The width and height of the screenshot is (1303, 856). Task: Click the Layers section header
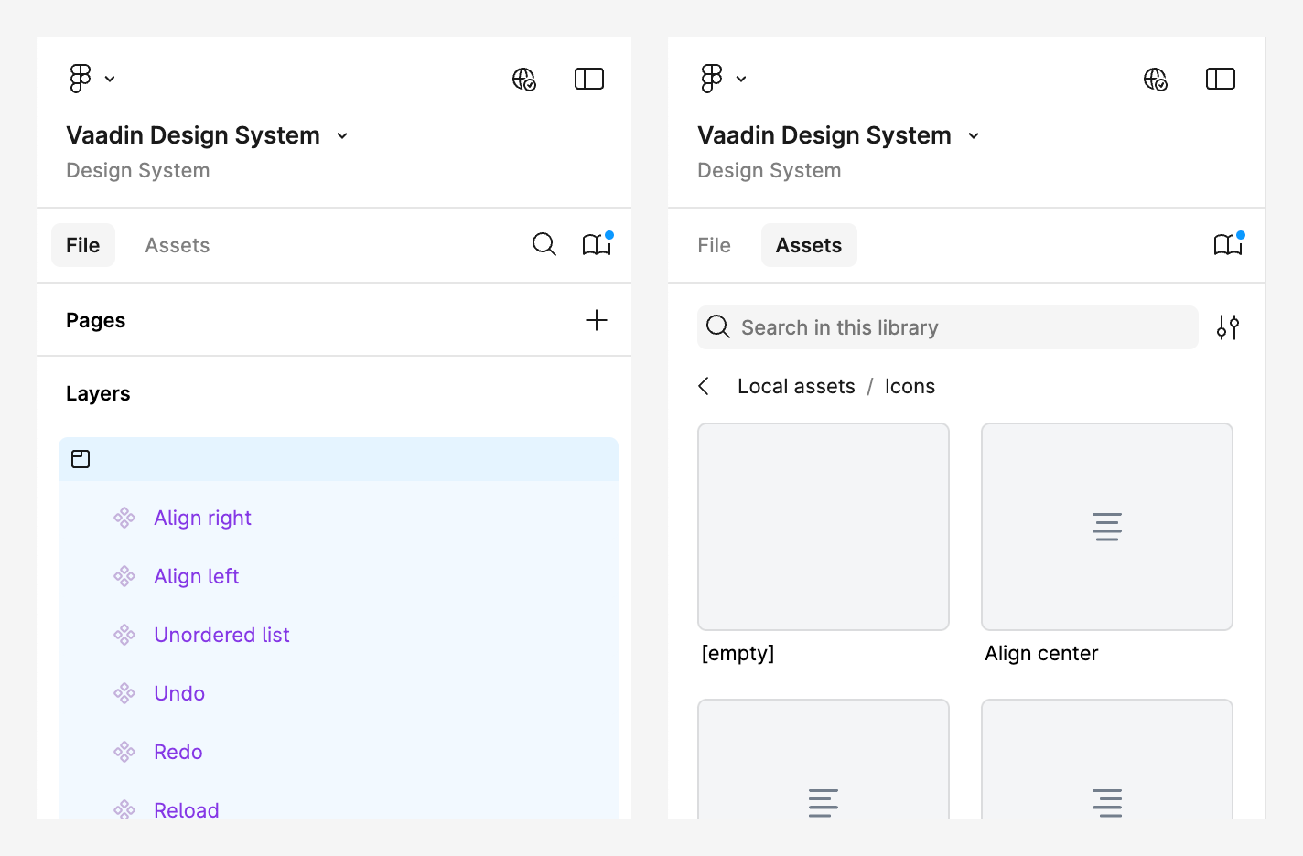click(x=98, y=393)
